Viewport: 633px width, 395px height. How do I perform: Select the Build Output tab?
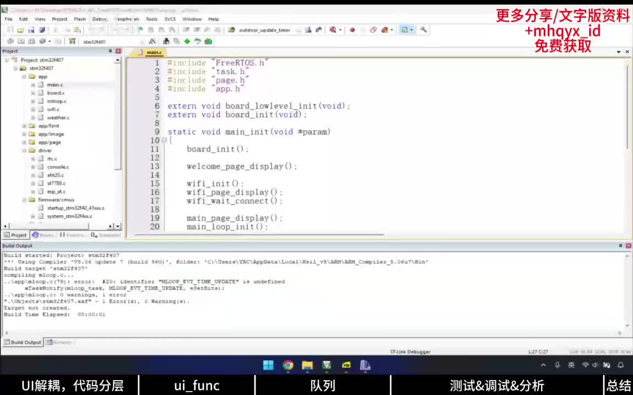tap(22, 342)
